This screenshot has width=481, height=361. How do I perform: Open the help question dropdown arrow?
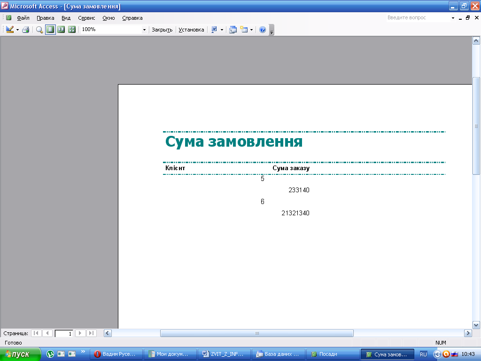pyautogui.click(x=453, y=18)
